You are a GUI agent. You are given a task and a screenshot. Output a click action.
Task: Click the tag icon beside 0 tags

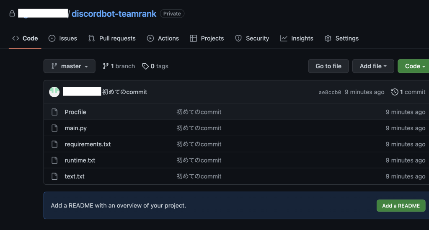tap(145, 66)
